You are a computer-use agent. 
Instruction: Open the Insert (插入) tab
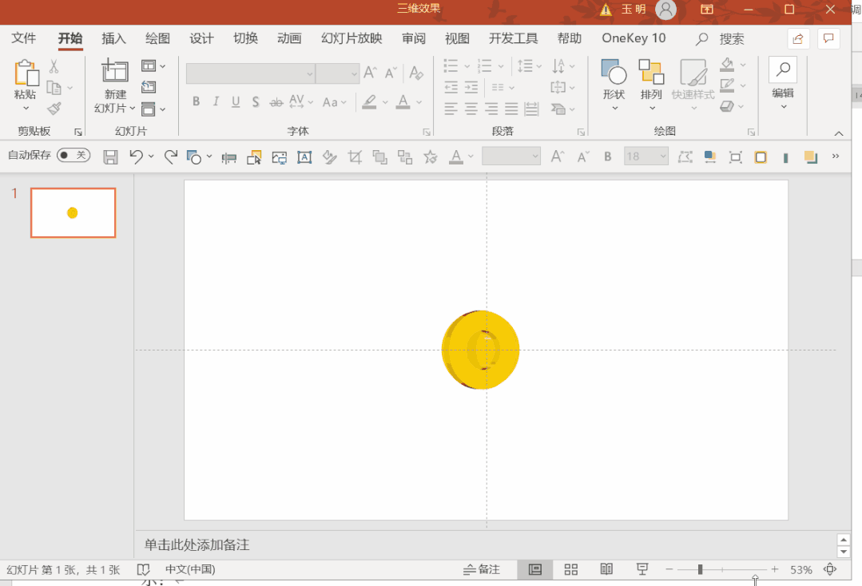pyautogui.click(x=114, y=38)
